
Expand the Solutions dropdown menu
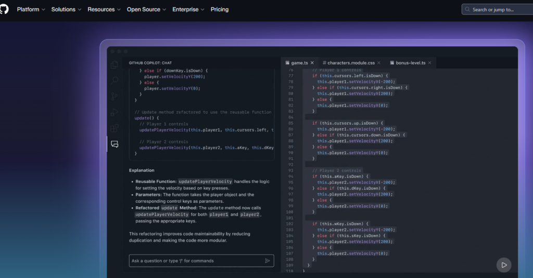coord(66,9)
